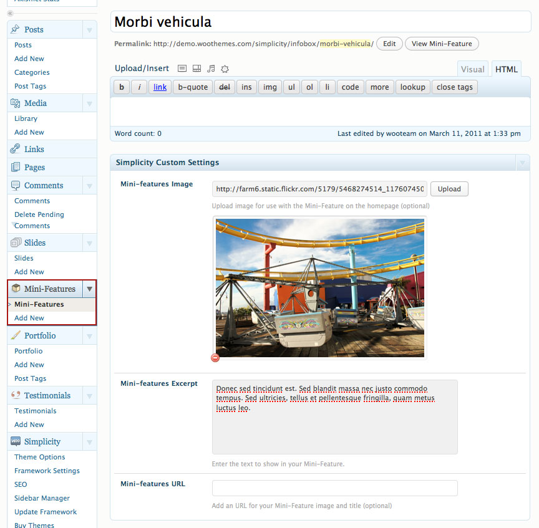Viewport: 539px width, 528px height.
Task: Open the Links menu heading
Action: pyautogui.click(x=34, y=149)
